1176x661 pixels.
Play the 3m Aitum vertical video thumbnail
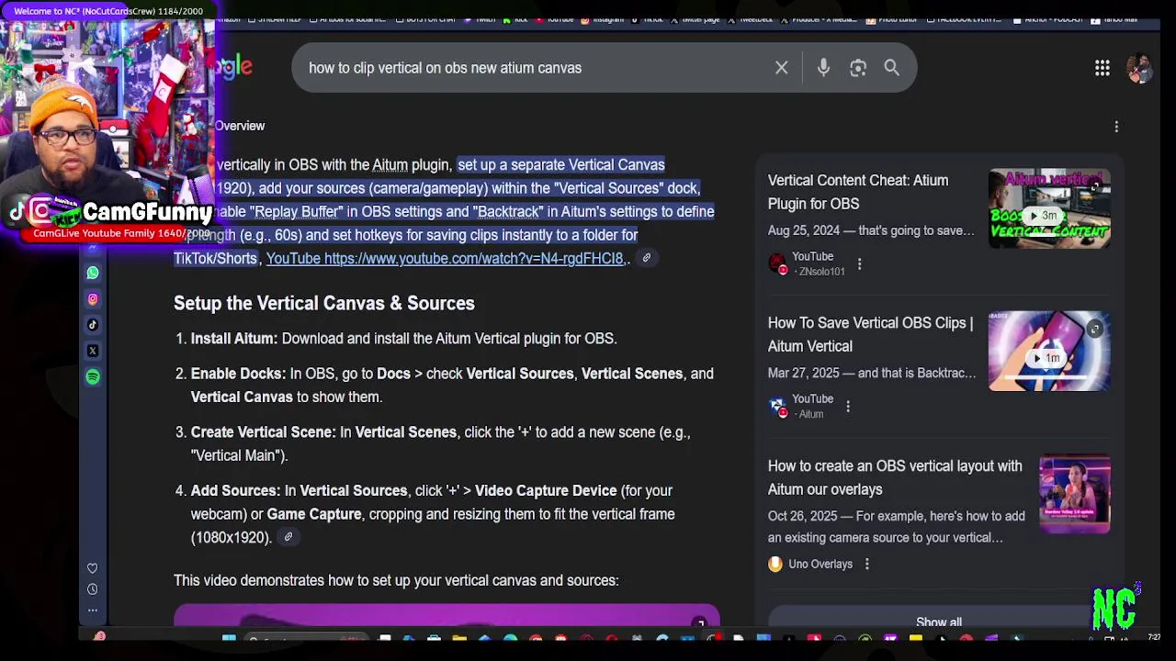[x=1049, y=209]
